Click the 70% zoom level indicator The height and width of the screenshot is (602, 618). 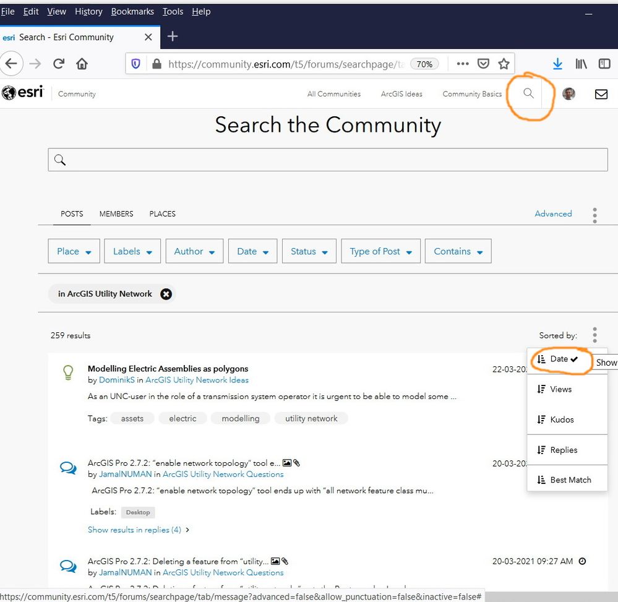pos(424,64)
